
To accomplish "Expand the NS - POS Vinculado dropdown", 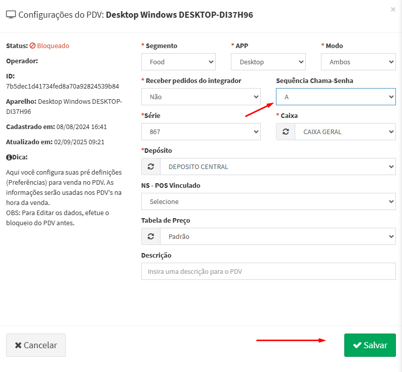I will coord(268,201).
